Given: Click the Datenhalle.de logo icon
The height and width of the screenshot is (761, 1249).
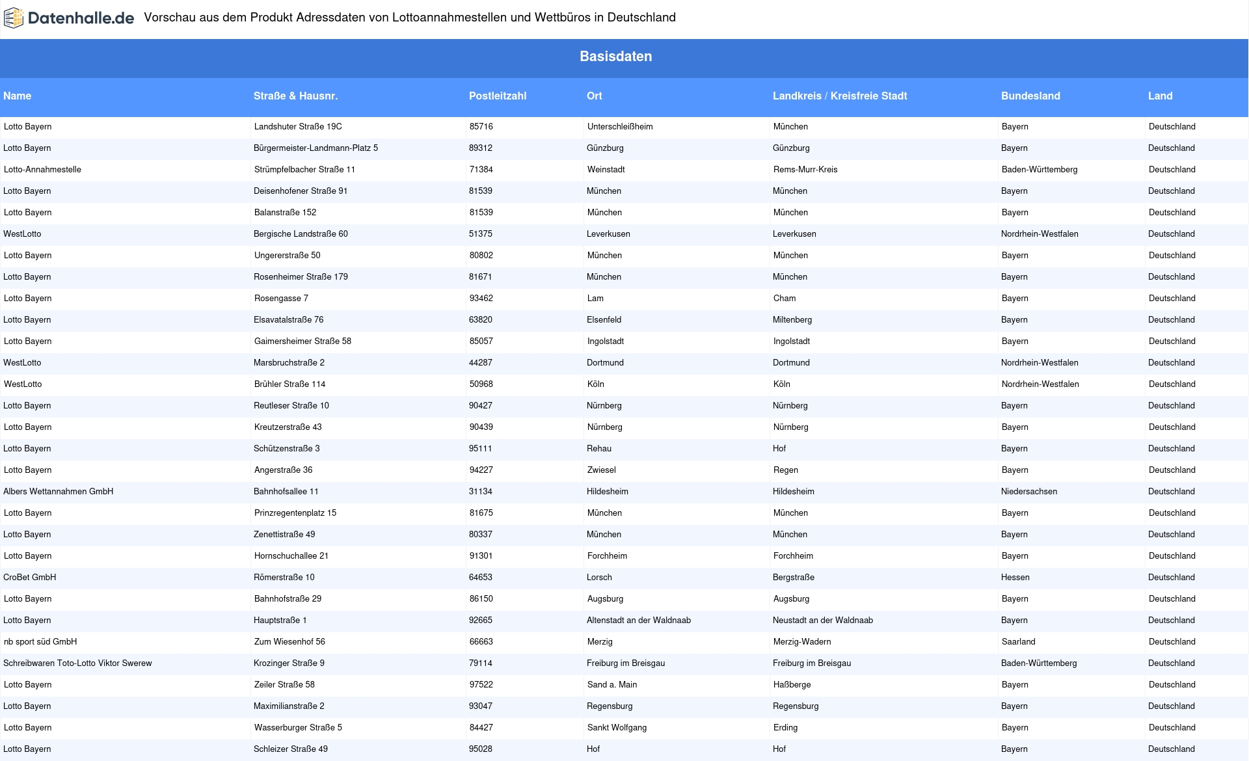Looking at the screenshot, I should coord(14,18).
